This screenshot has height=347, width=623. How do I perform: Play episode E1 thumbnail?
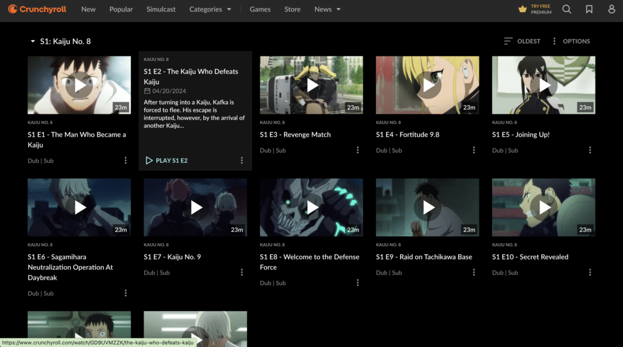pyautogui.click(x=79, y=85)
